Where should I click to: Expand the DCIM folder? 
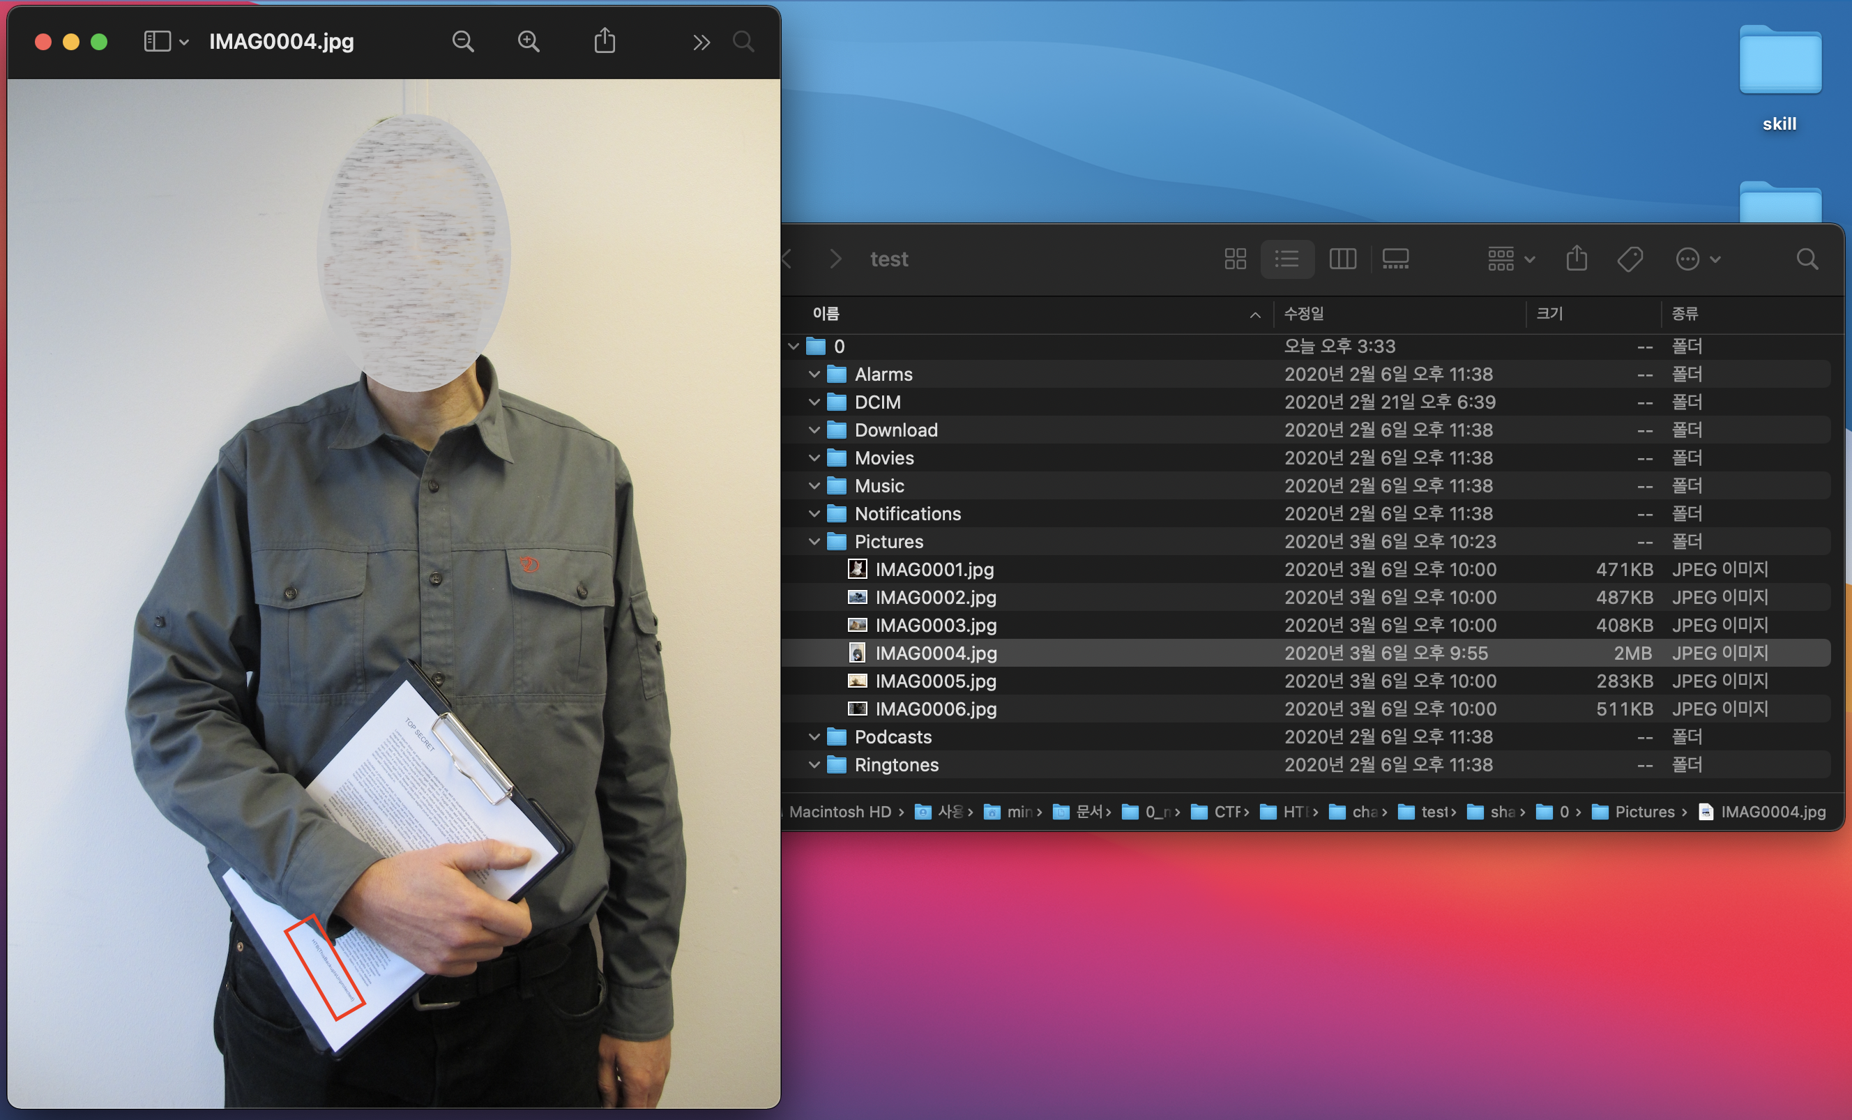(814, 402)
